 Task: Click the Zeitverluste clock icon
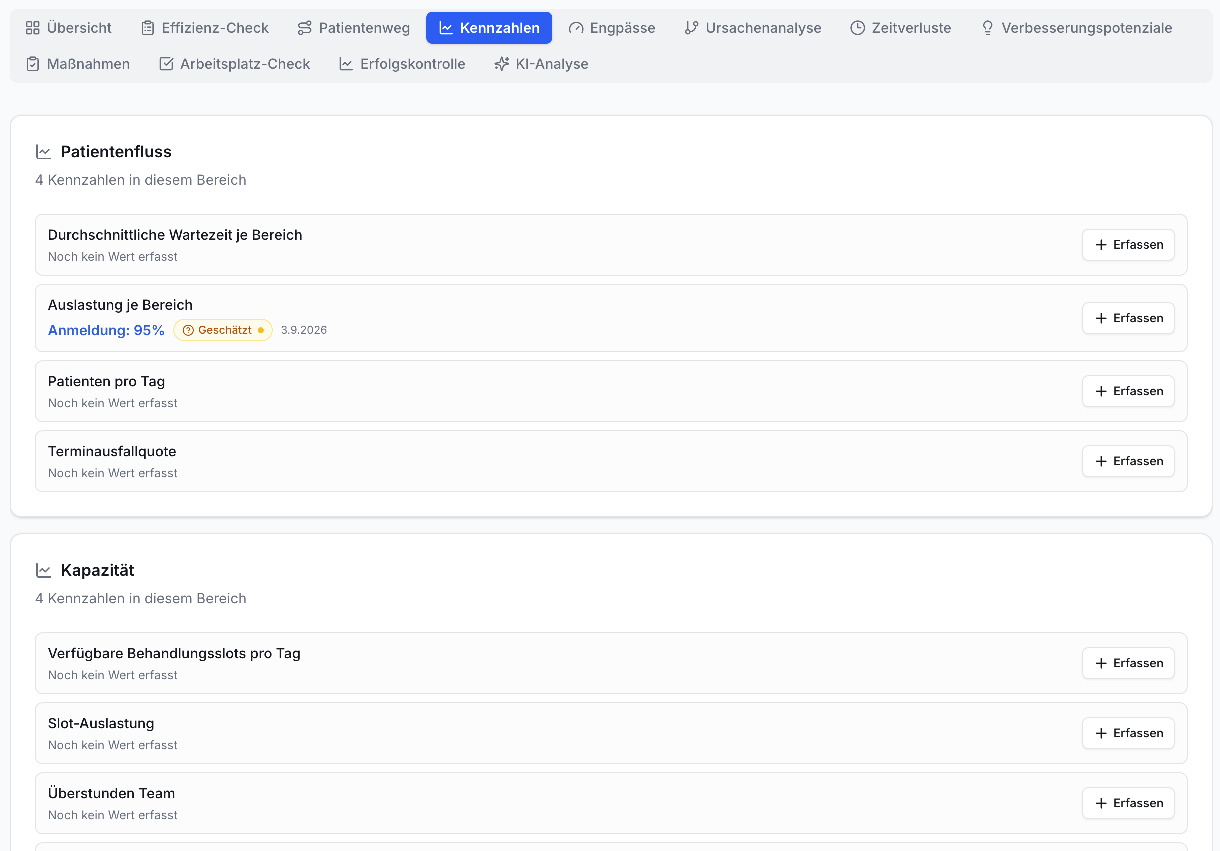point(857,28)
